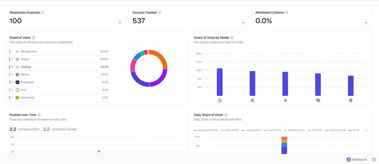
Task: Click the Google model icon under the chart
Action: (x=219, y=101)
